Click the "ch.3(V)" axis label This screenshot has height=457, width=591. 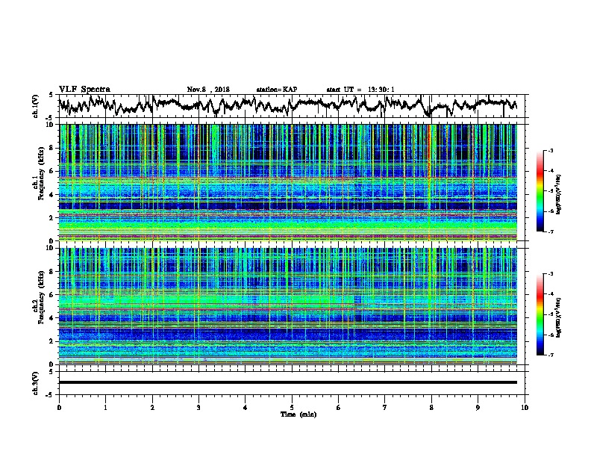(x=35, y=383)
